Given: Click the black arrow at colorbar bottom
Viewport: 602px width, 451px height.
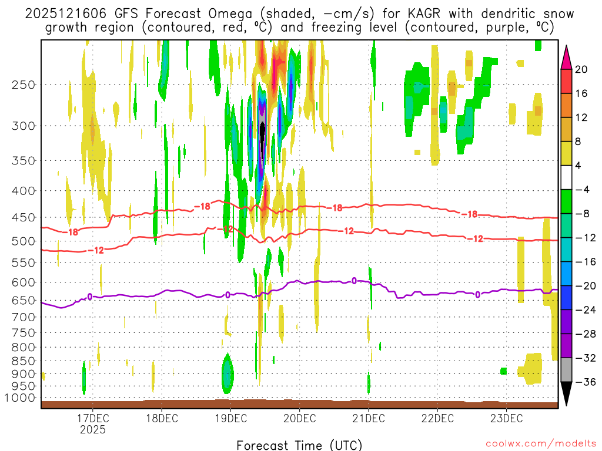Looking at the screenshot, I should pyautogui.click(x=566, y=393).
